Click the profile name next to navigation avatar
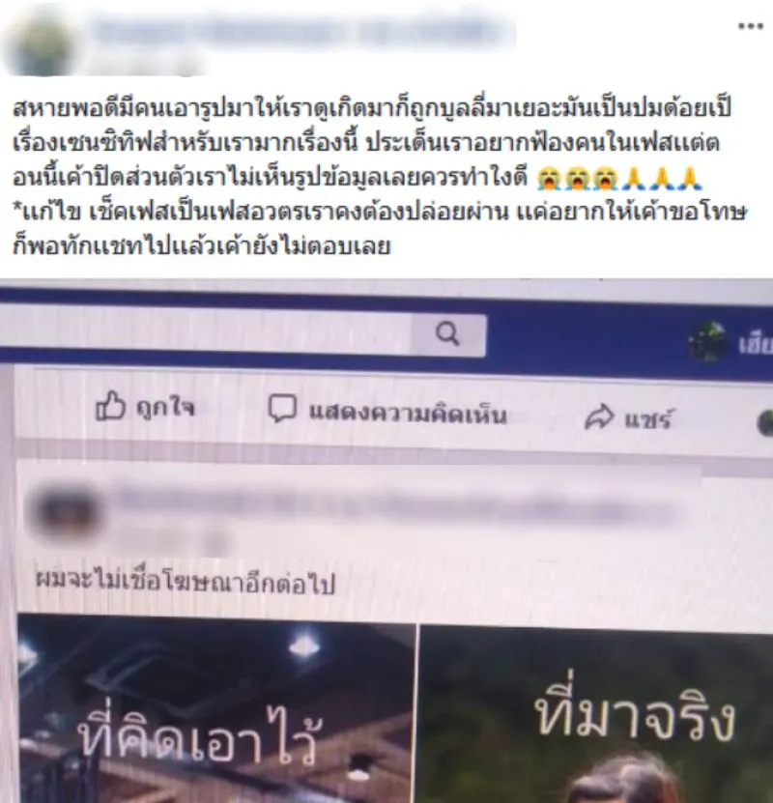This screenshot has width=773, height=803. pyautogui.click(x=757, y=345)
